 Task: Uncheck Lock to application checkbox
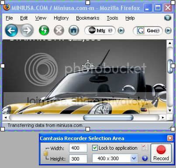[95, 148]
